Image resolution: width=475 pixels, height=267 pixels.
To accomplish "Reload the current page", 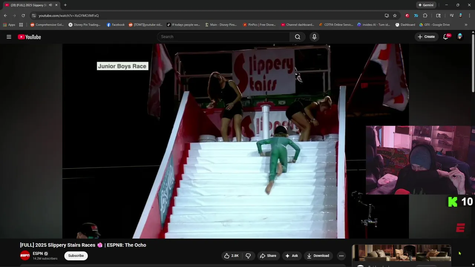I will coord(23,16).
